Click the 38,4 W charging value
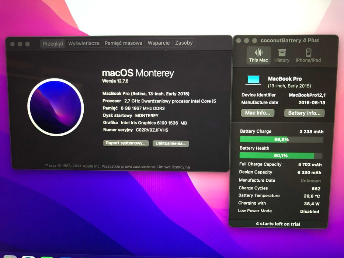 coord(312,204)
